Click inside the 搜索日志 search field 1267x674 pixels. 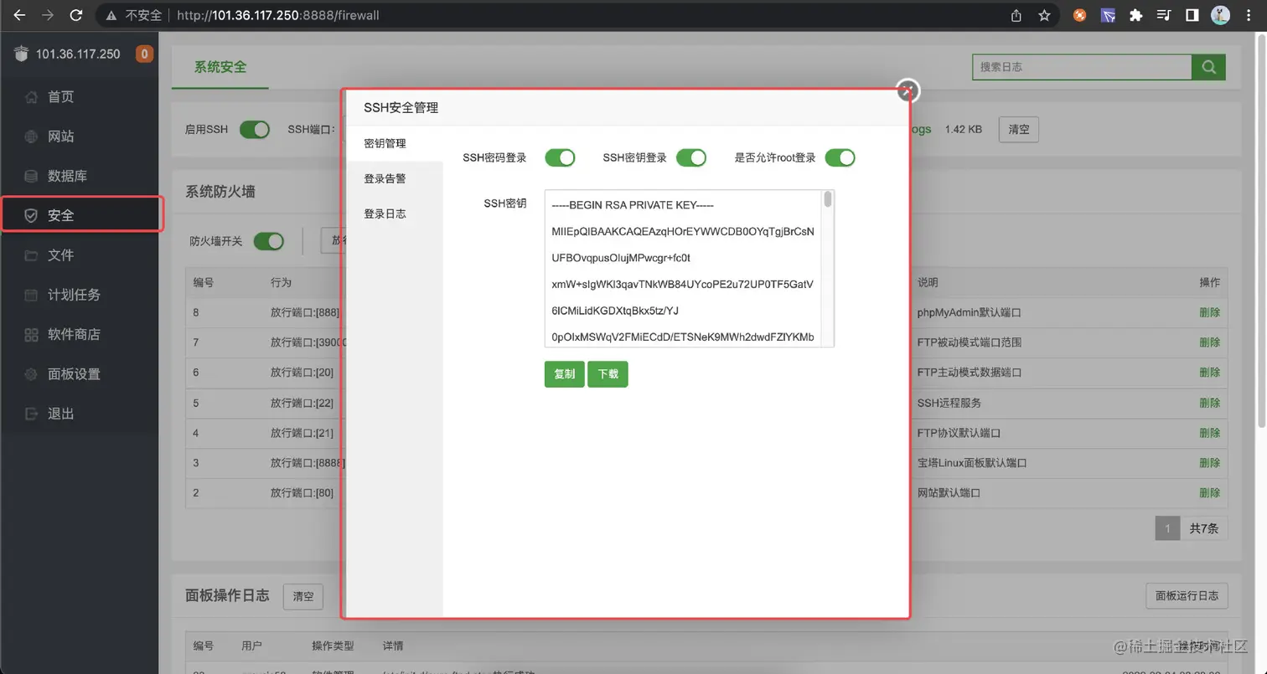click(1082, 67)
